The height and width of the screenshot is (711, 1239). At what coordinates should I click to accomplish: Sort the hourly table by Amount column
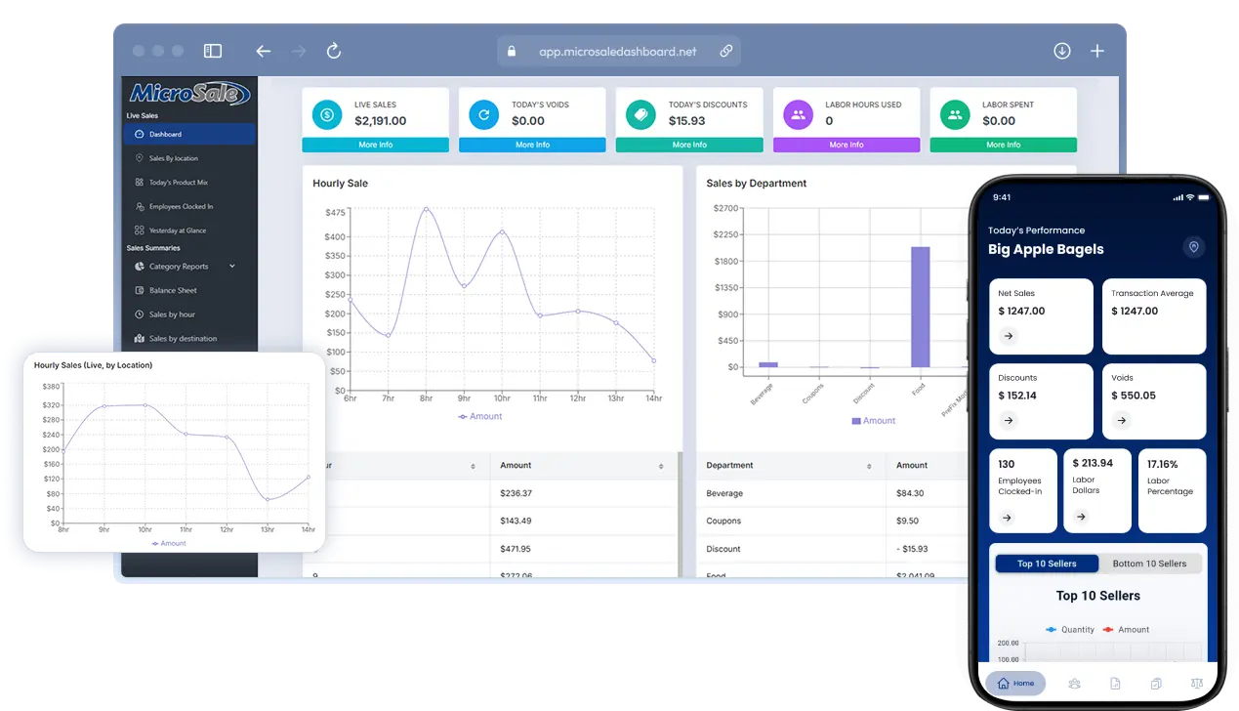pos(661,466)
